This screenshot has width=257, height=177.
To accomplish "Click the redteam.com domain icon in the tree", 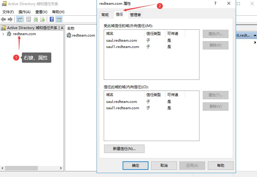I will tap(9, 34).
